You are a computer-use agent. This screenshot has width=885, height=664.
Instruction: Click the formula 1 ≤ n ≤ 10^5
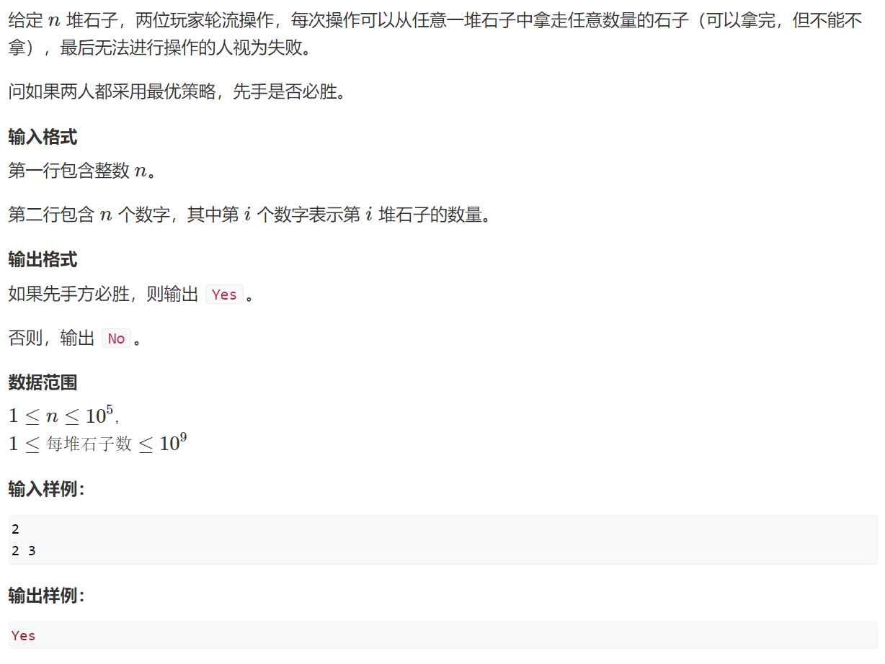63,416
